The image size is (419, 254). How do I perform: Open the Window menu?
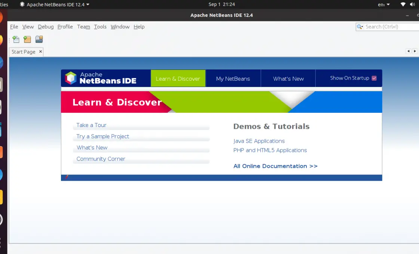click(120, 27)
